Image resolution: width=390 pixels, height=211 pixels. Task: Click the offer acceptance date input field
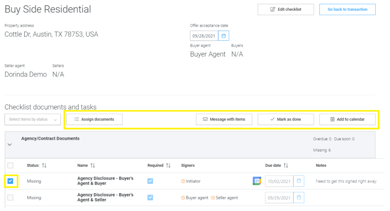(x=204, y=36)
